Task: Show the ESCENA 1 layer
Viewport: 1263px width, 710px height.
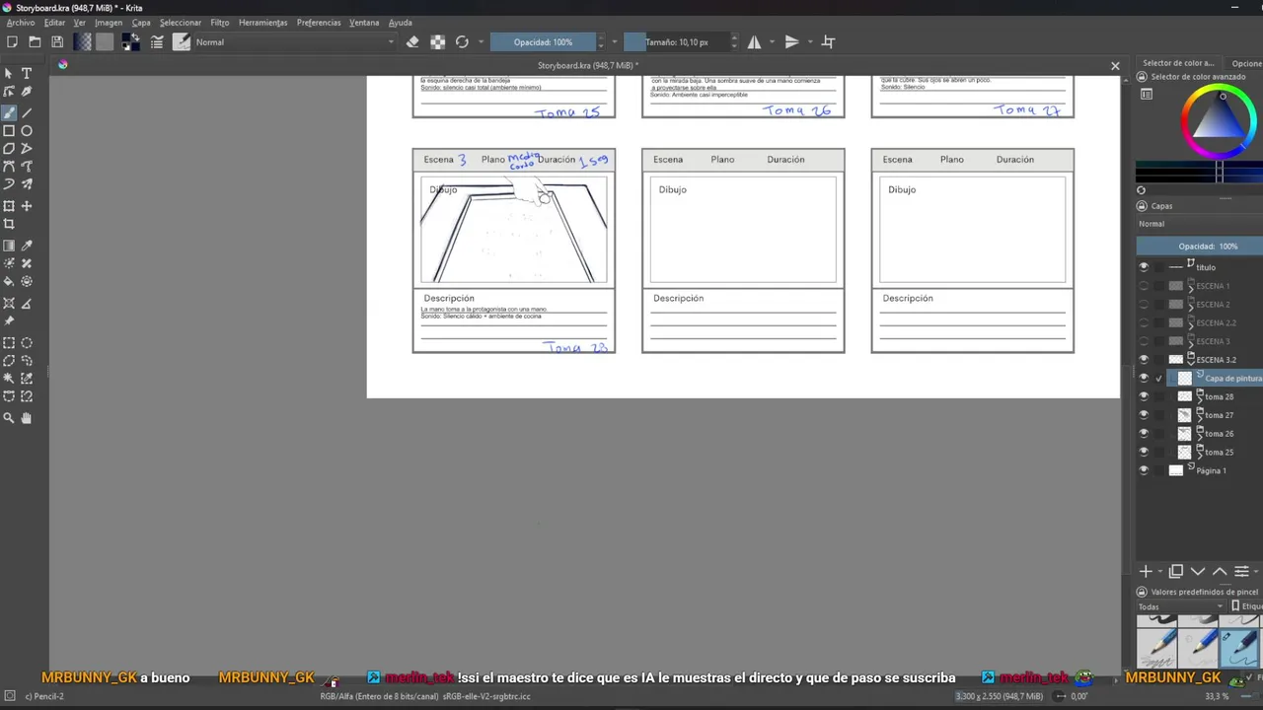Action: 1144,286
